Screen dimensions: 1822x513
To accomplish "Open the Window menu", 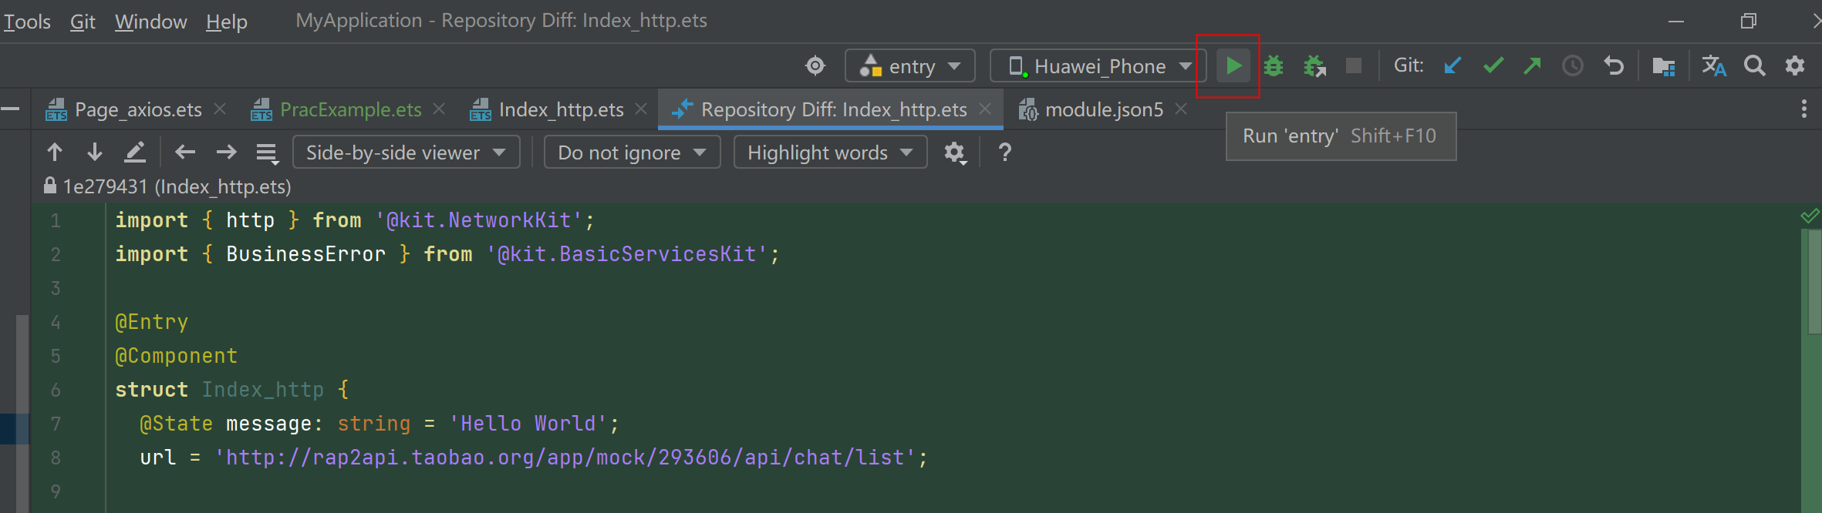I will click(151, 22).
